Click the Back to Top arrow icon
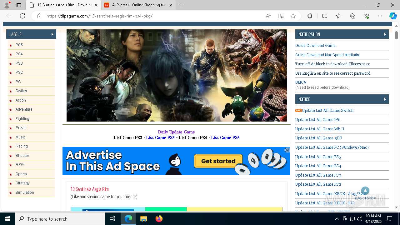 (365, 191)
